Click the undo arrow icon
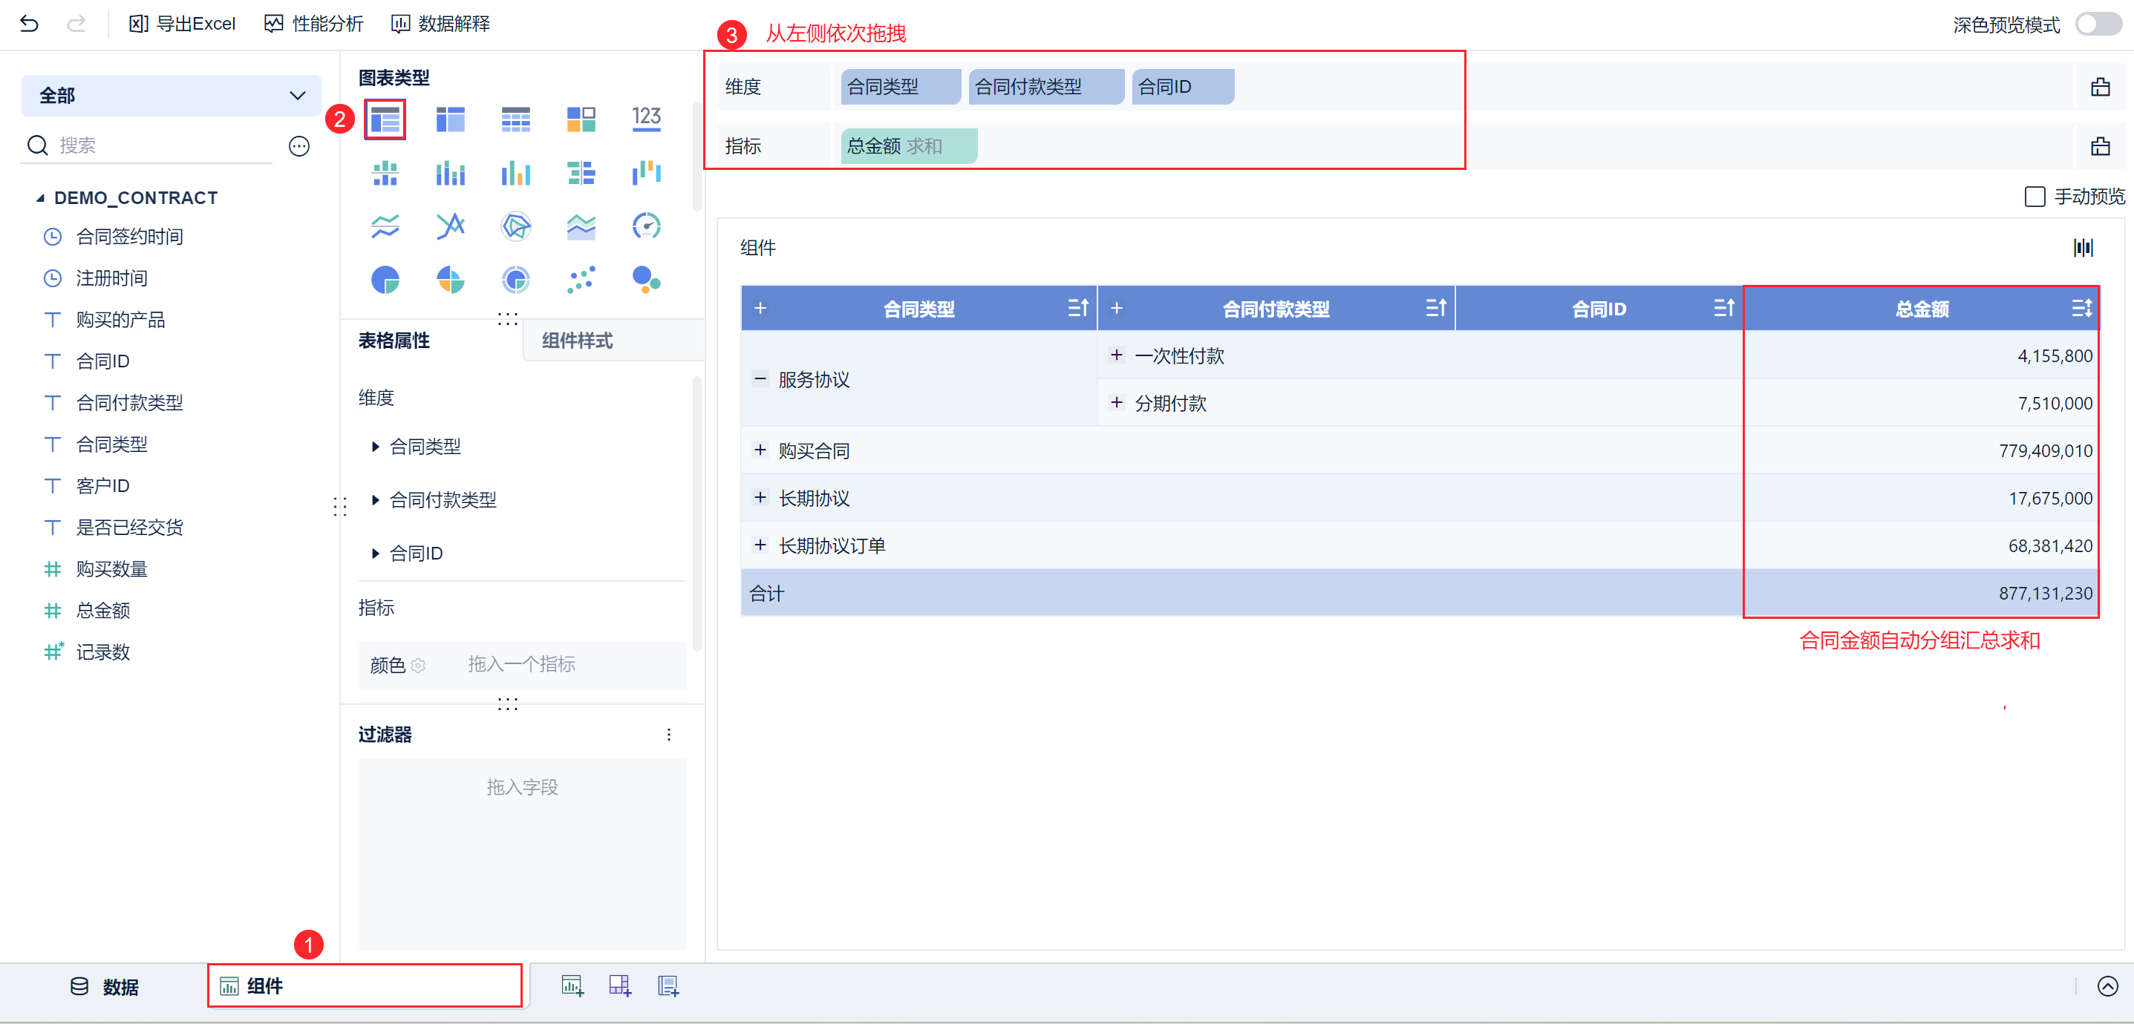 click(x=29, y=24)
